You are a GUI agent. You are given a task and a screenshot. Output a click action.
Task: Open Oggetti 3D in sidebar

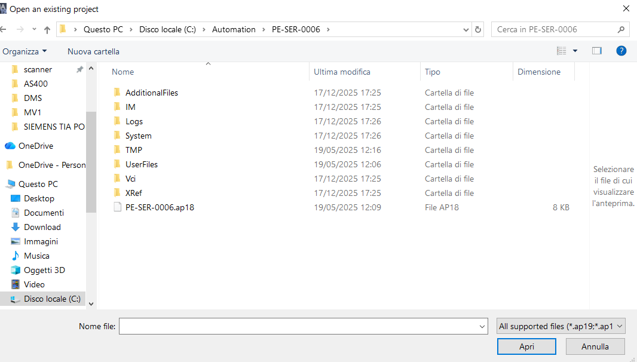click(44, 270)
